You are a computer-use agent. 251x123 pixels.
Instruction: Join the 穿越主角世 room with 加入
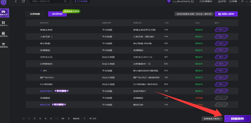coord(221,30)
